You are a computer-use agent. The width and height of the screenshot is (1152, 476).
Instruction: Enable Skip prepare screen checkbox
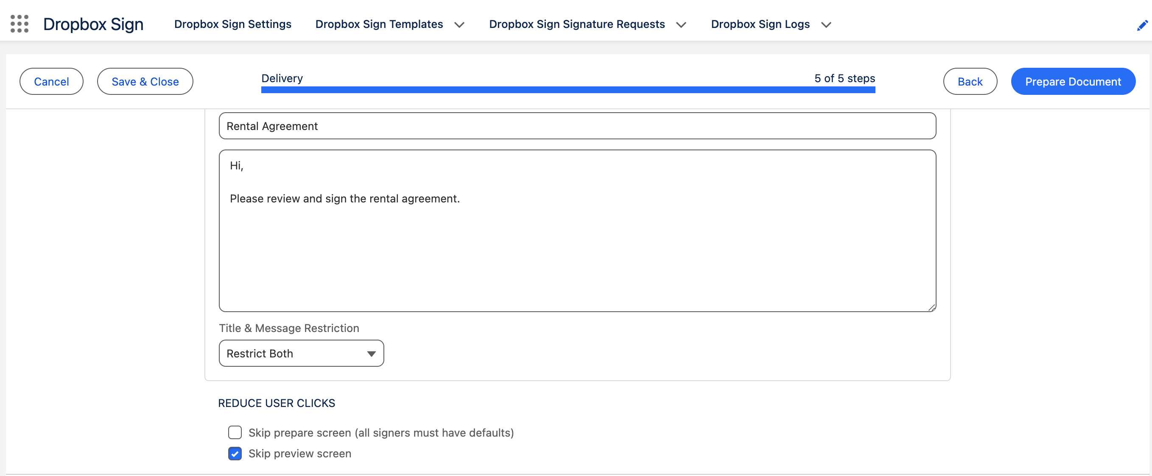[x=235, y=432]
